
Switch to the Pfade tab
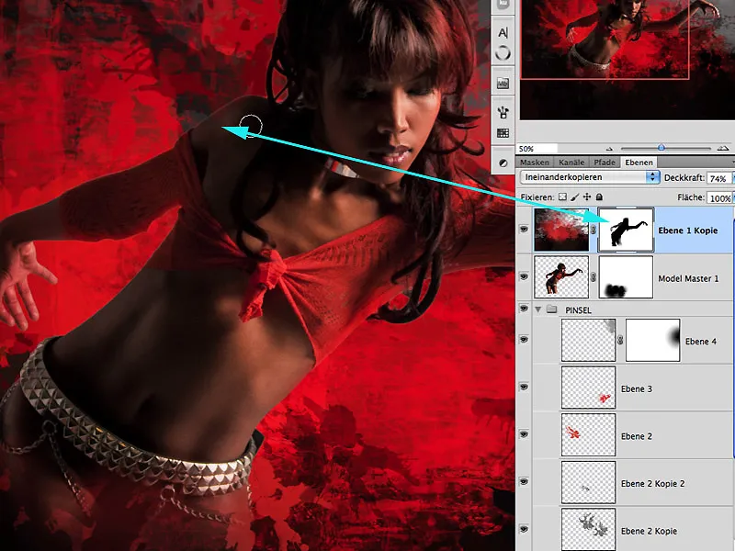605,163
